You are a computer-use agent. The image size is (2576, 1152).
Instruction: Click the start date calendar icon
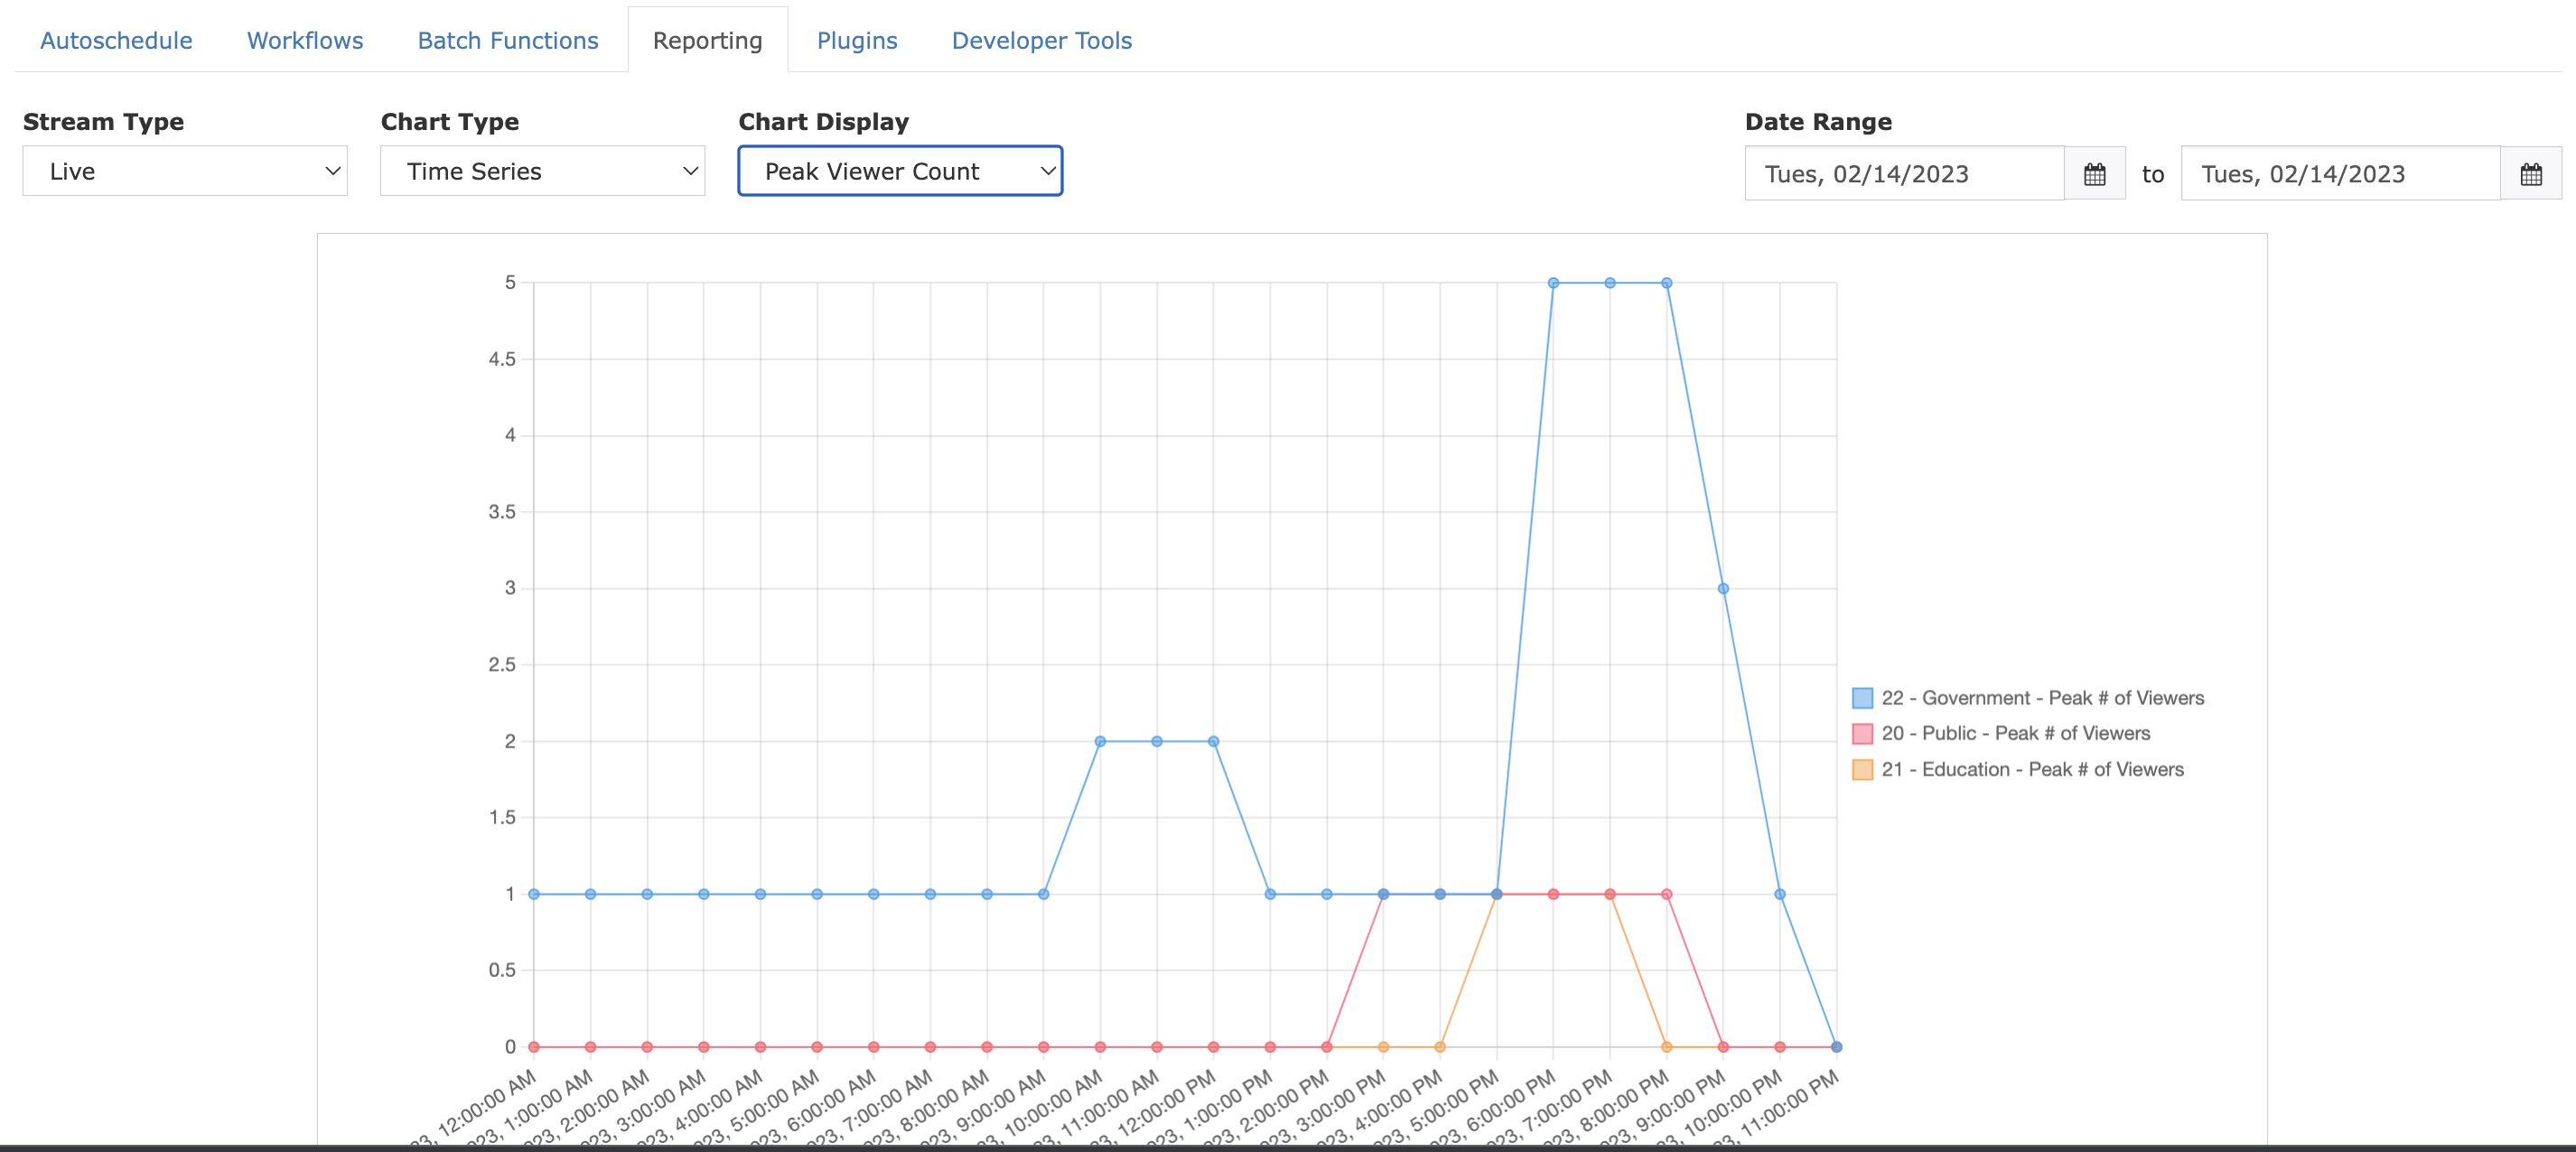tap(2093, 171)
